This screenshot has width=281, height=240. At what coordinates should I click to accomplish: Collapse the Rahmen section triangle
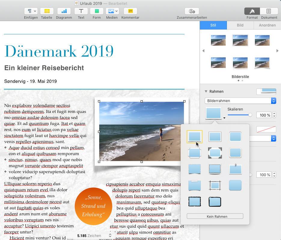[x=206, y=92]
